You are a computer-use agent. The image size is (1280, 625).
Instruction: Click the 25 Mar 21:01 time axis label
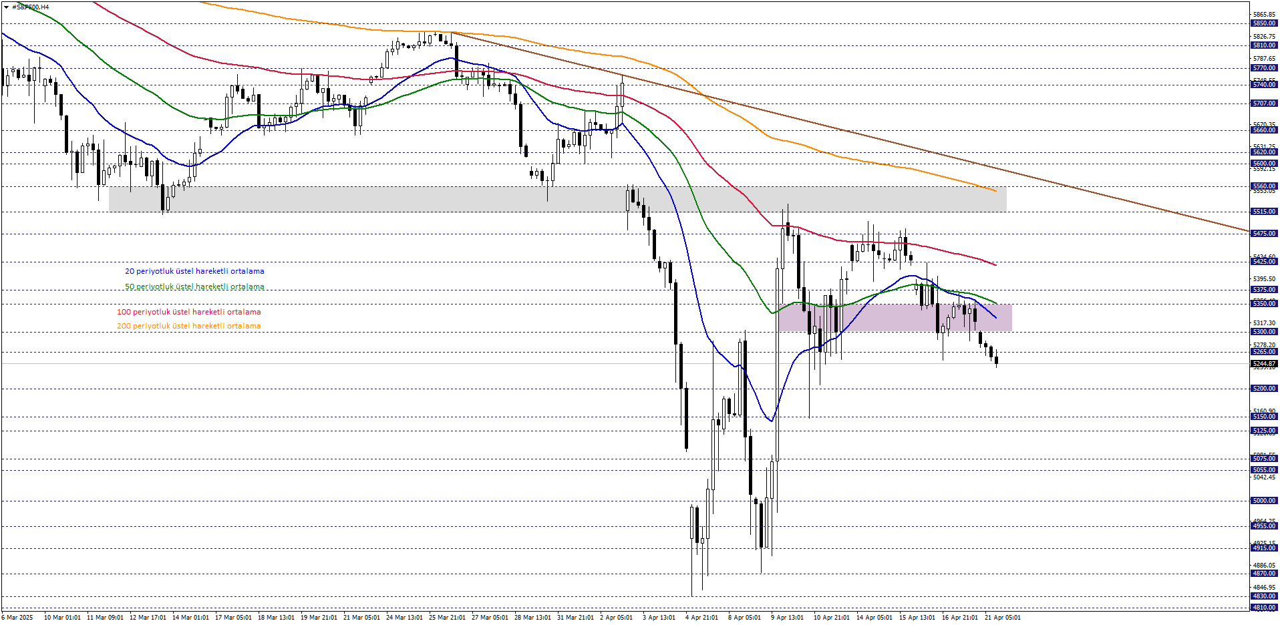coord(447,618)
